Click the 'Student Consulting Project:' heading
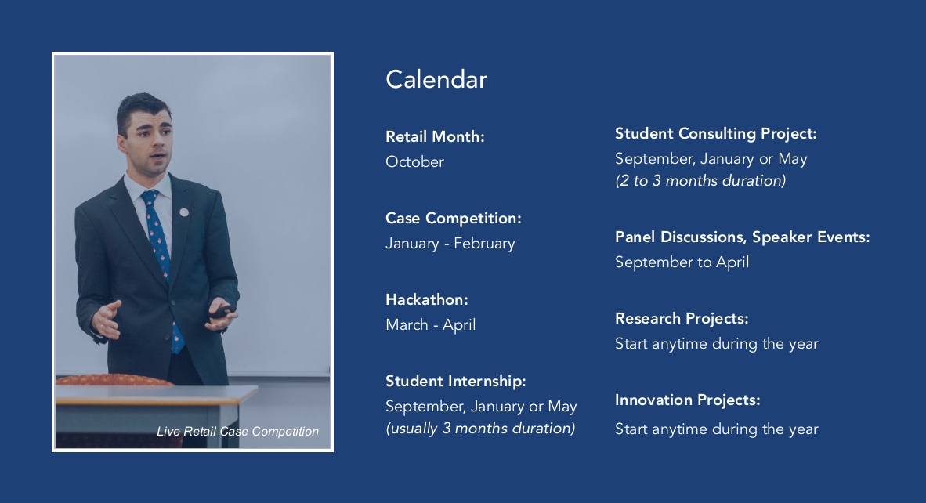The height and width of the screenshot is (503, 926). [716, 133]
